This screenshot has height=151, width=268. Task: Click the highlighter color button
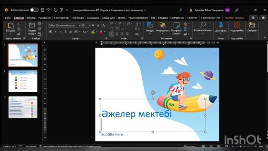coord(93,32)
